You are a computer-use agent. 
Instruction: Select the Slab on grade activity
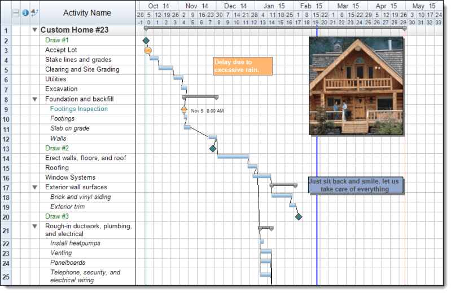click(70, 128)
